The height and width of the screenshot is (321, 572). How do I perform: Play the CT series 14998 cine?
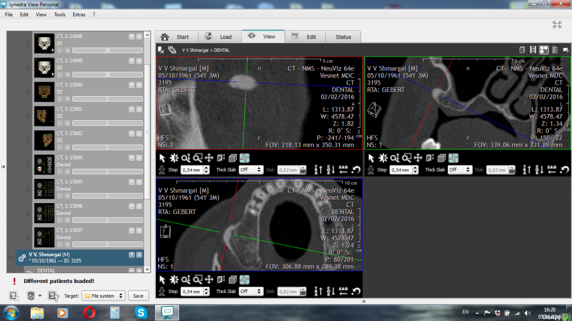coord(60,50)
